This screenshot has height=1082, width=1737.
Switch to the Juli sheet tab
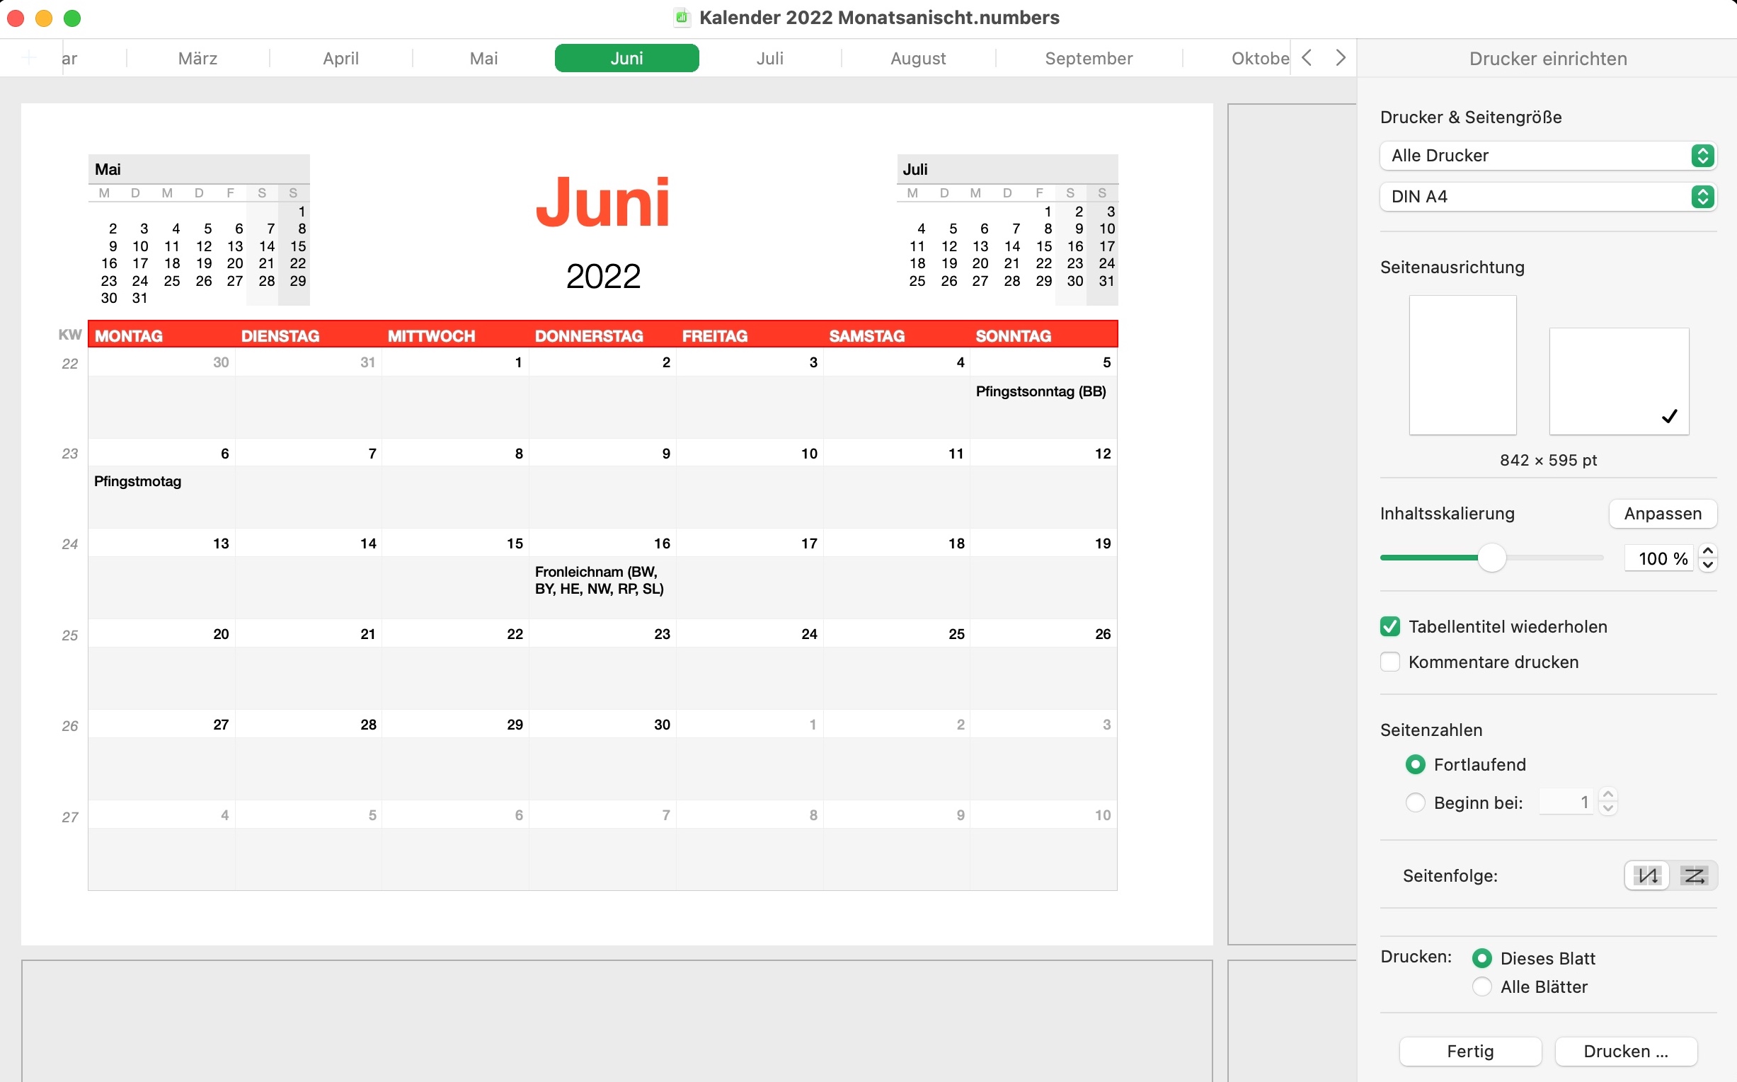(x=769, y=58)
